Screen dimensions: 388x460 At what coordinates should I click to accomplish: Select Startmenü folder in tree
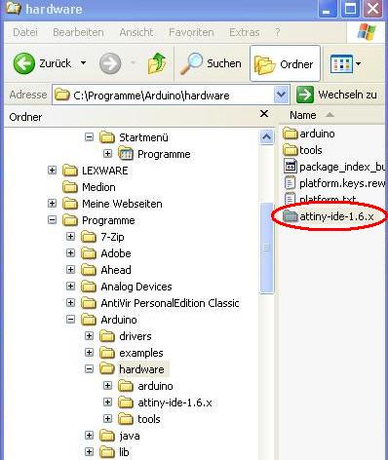coord(134,137)
